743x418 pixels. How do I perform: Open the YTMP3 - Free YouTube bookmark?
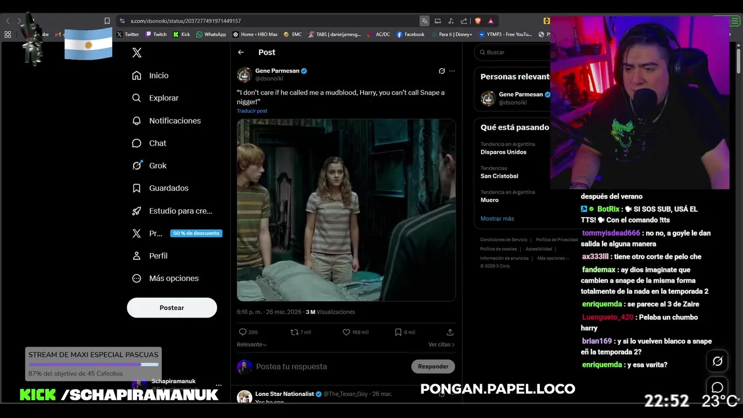point(505,34)
